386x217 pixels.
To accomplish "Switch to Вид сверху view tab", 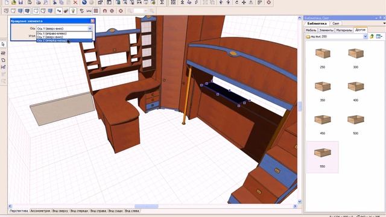I will [60, 211].
